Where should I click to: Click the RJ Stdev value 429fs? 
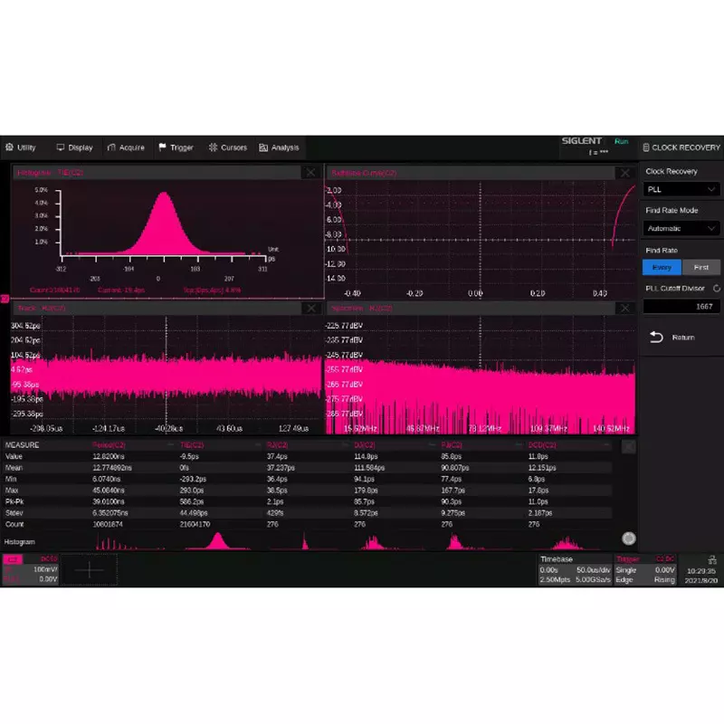tap(275, 513)
